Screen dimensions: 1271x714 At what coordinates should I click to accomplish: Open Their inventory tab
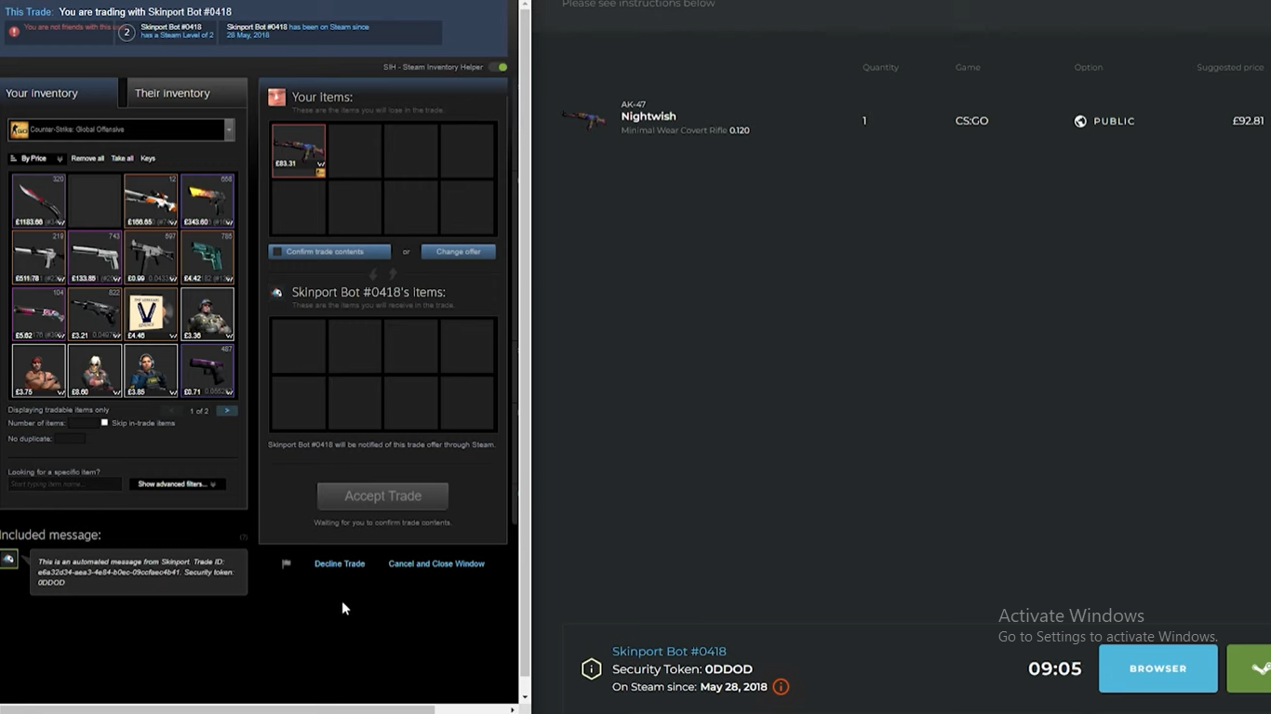(186, 93)
